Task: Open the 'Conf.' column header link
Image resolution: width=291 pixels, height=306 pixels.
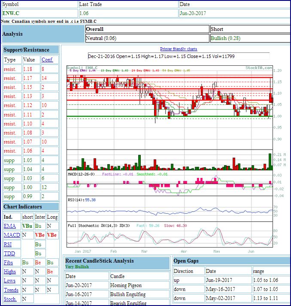Action: point(47,60)
